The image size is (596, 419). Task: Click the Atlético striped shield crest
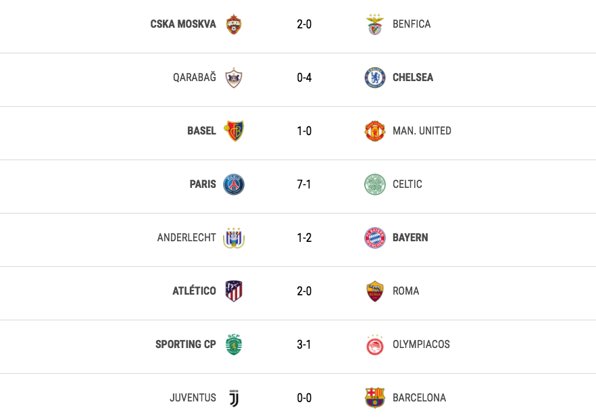tap(234, 291)
